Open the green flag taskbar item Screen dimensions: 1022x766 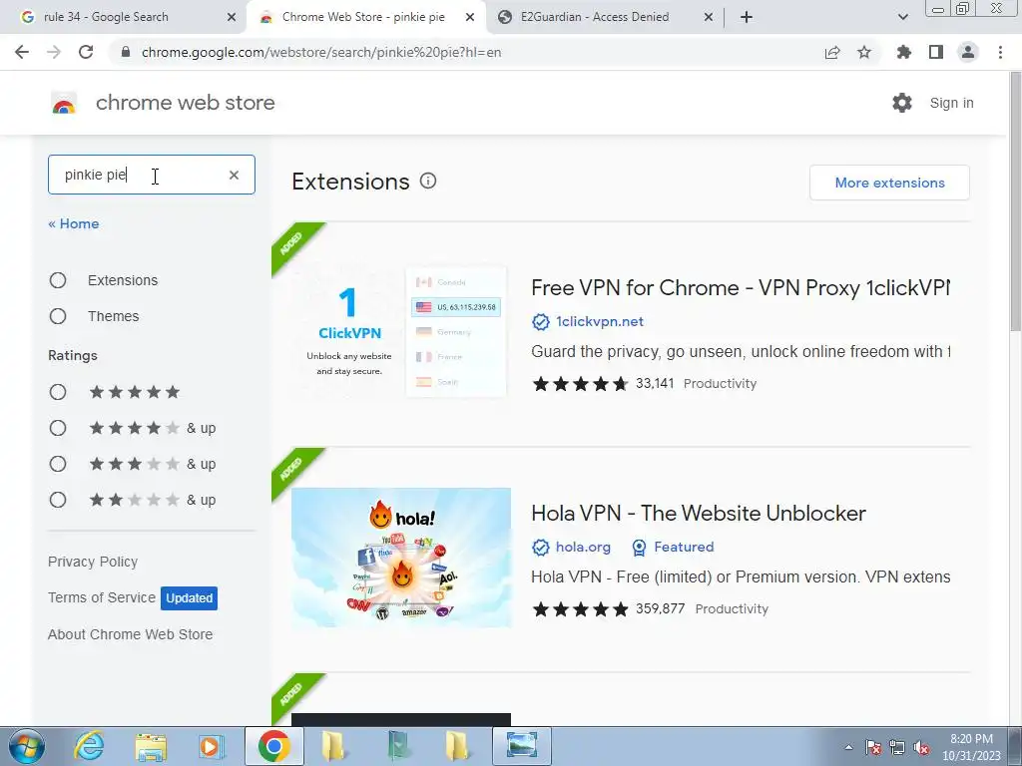(397, 746)
